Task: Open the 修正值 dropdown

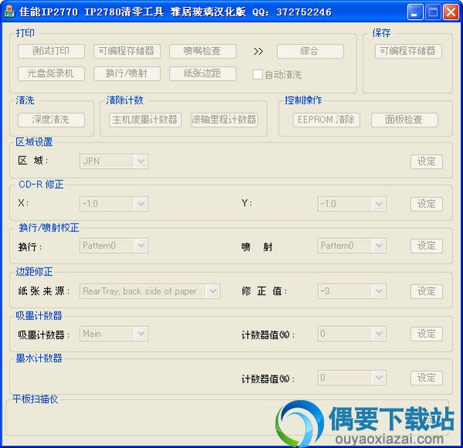Action: [352, 291]
